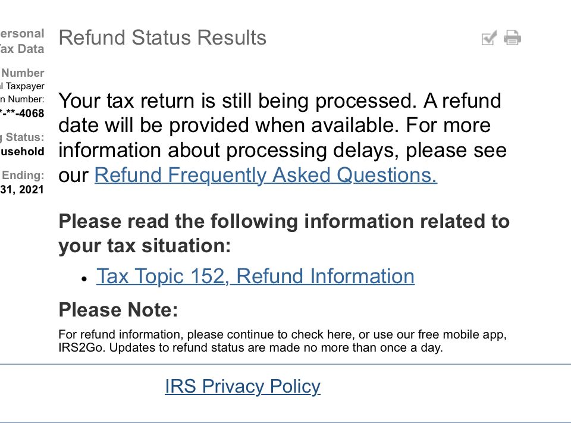Click the tax year Ending label
The image size is (571, 423).
pyautogui.click(x=23, y=176)
